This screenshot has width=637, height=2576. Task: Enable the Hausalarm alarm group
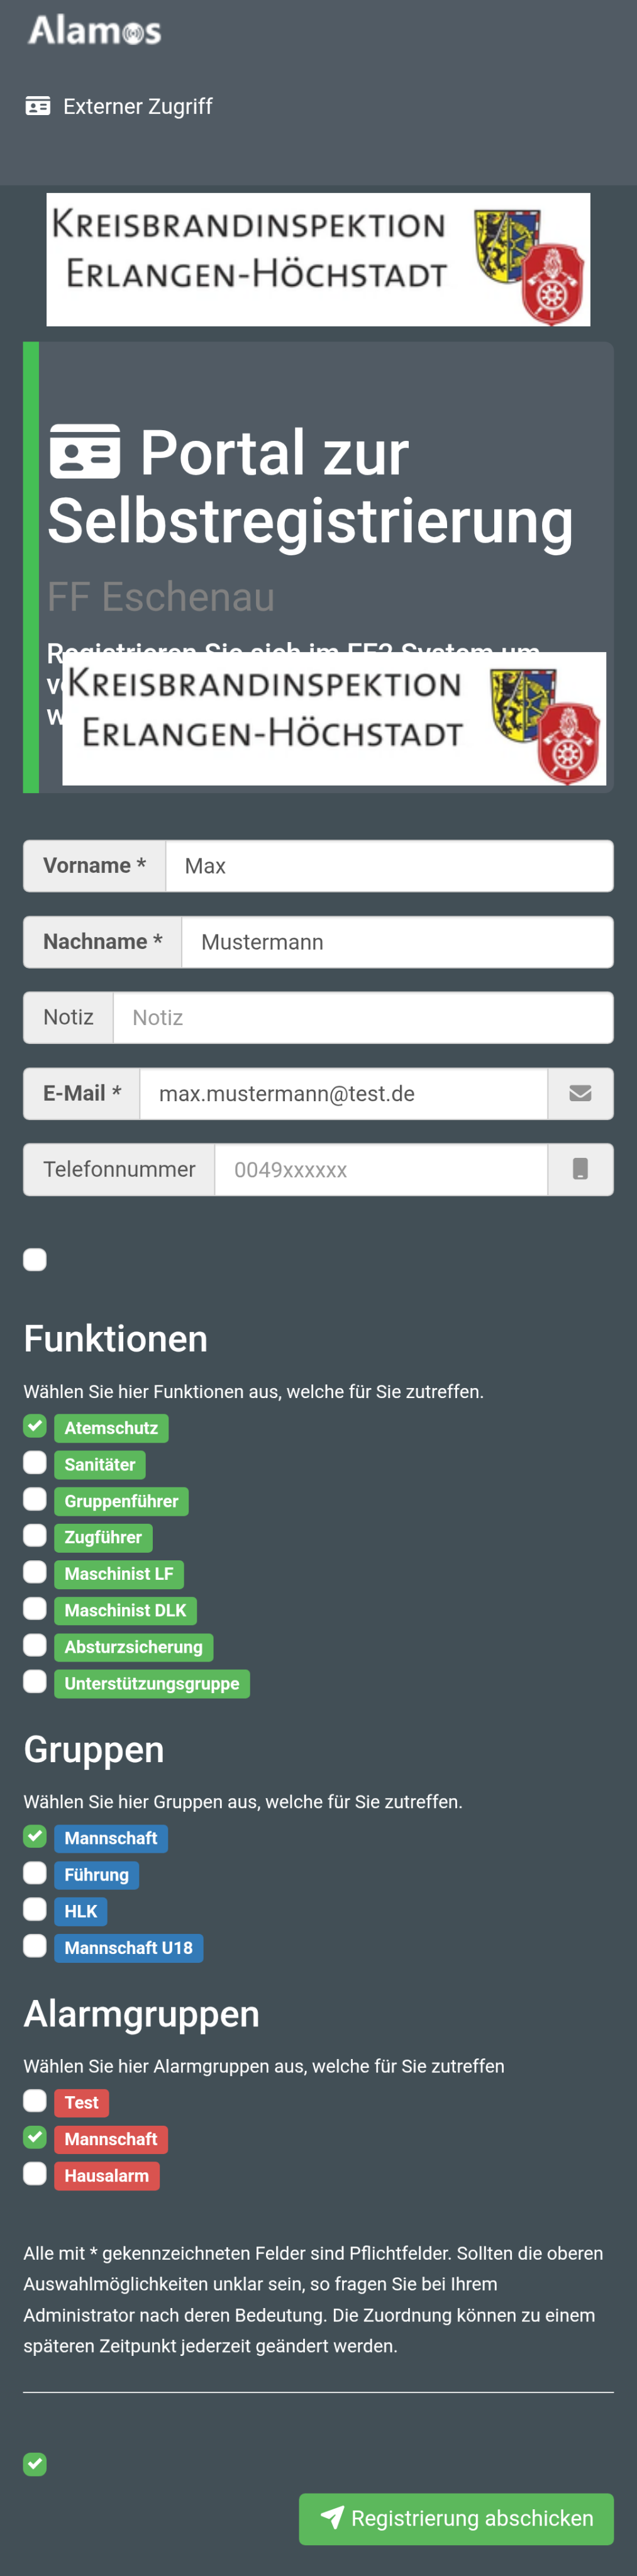35,2173
